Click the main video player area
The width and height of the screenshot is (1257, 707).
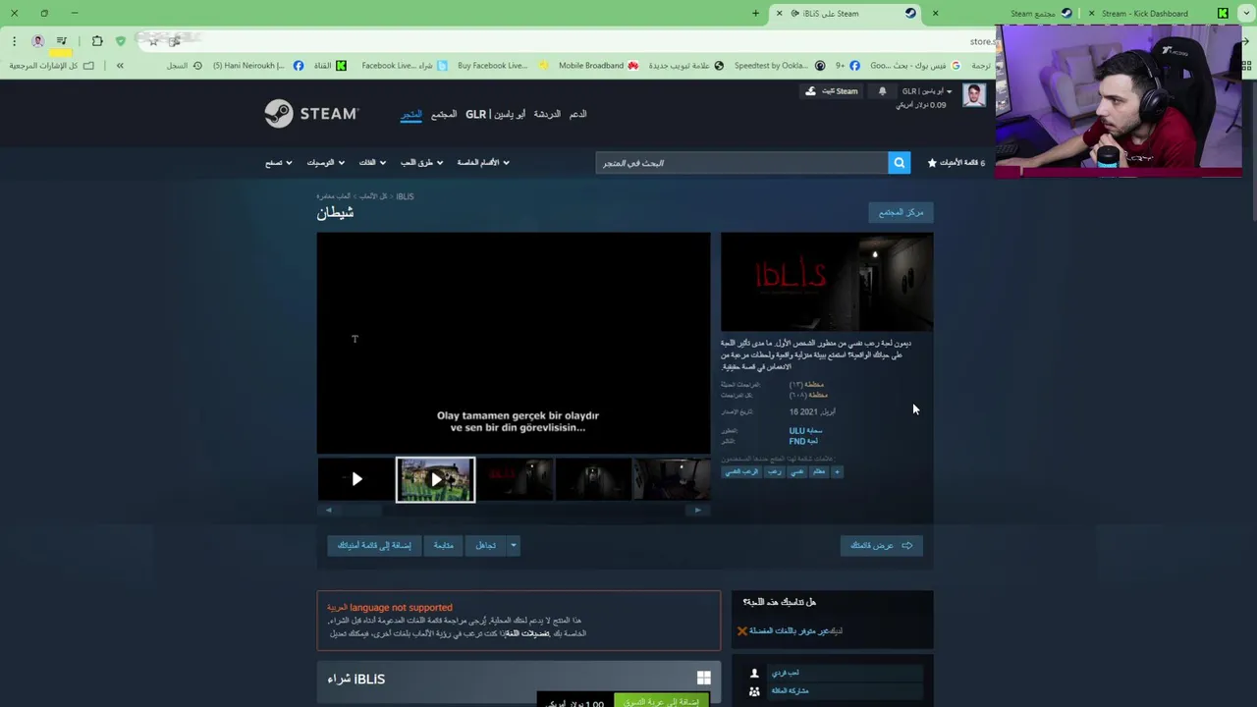(513, 343)
